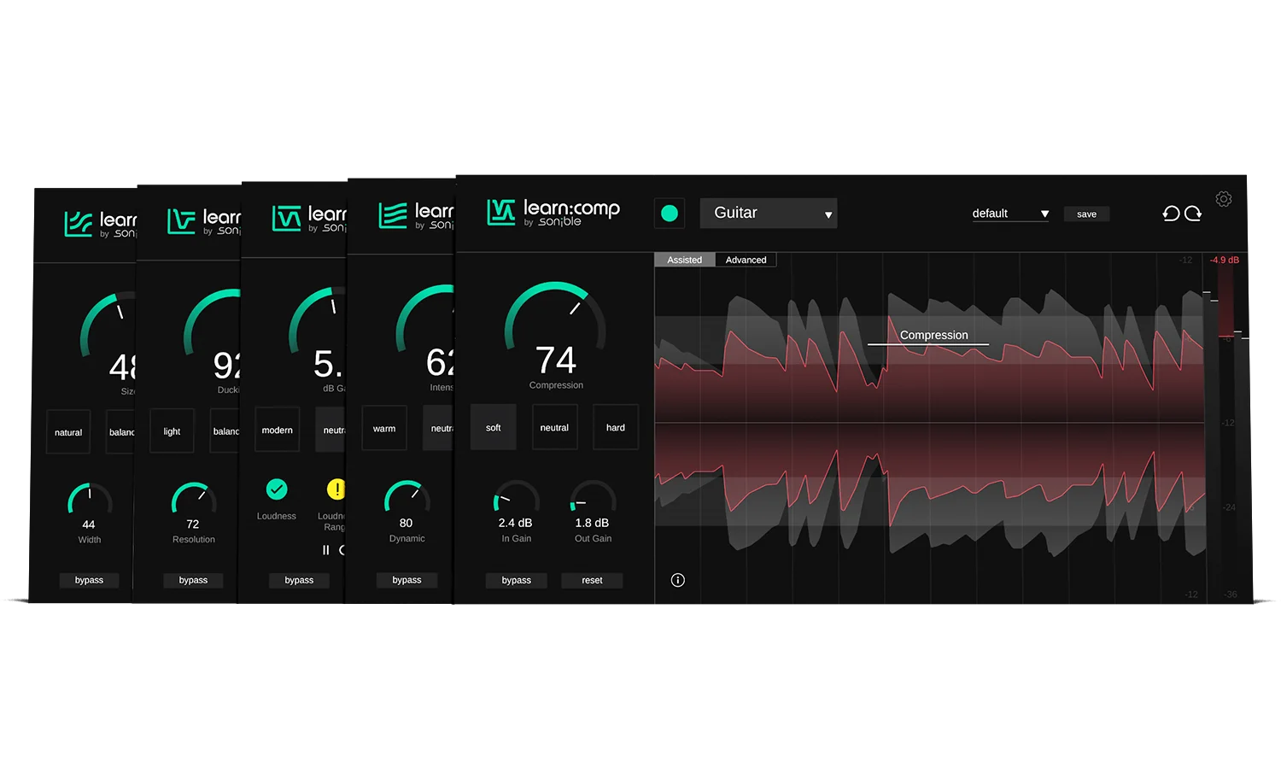
Task: Click the Compression threshold label in the display
Action: point(933,335)
